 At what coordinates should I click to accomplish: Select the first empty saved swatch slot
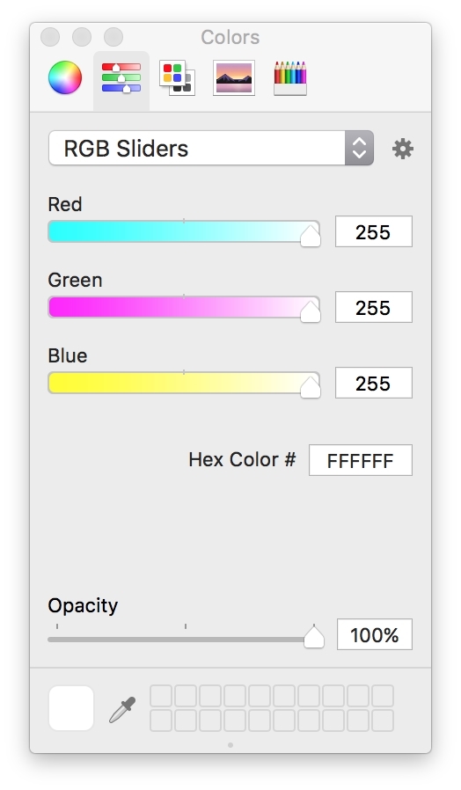[161, 696]
